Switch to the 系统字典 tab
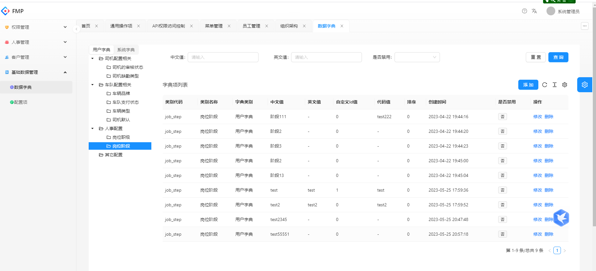This screenshot has width=596, height=271. coord(126,50)
